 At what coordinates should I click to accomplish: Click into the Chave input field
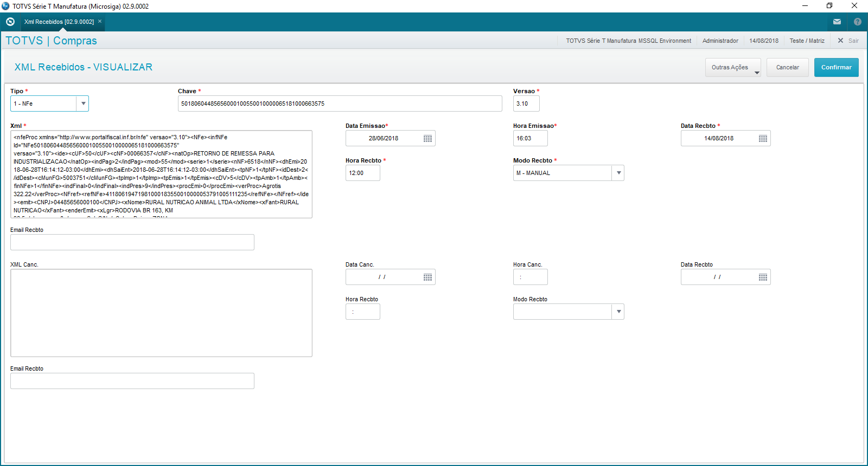point(340,103)
